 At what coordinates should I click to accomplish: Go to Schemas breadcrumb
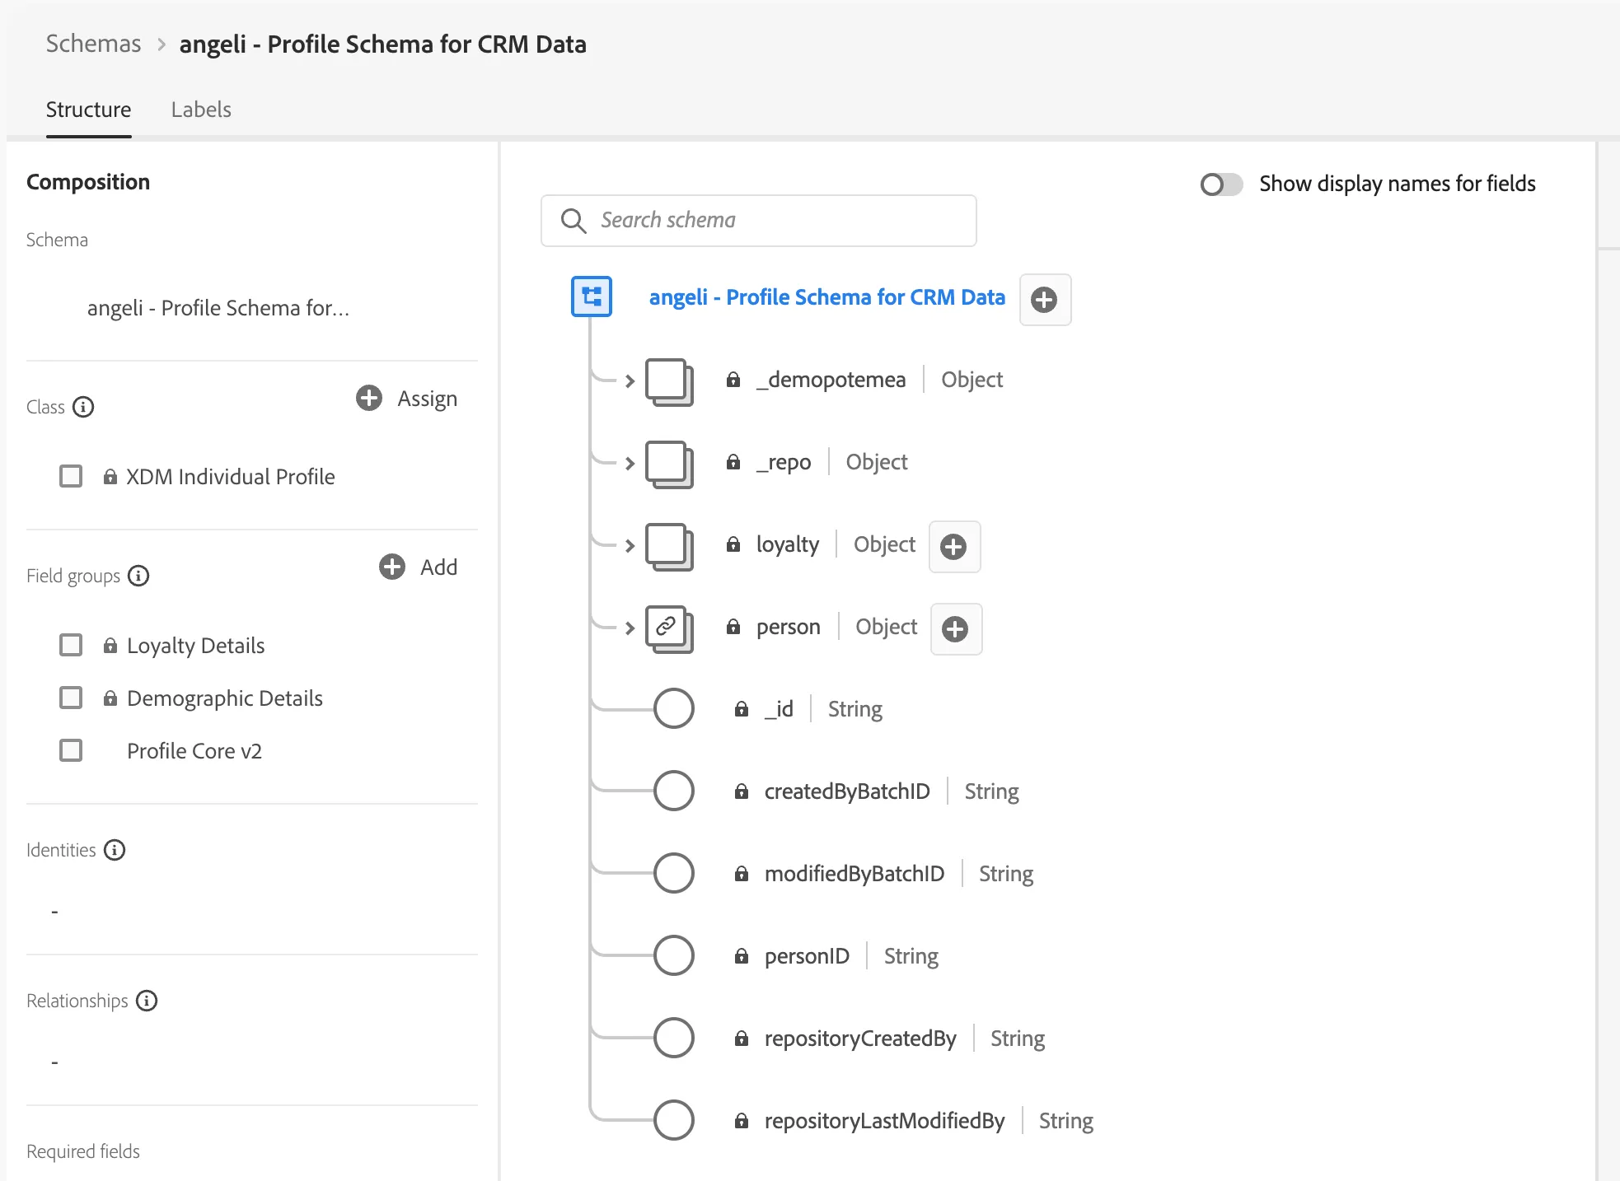94,44
